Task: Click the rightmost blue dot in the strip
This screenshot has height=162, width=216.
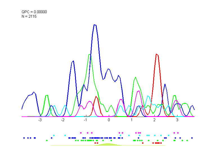Action: pos(192,138)
